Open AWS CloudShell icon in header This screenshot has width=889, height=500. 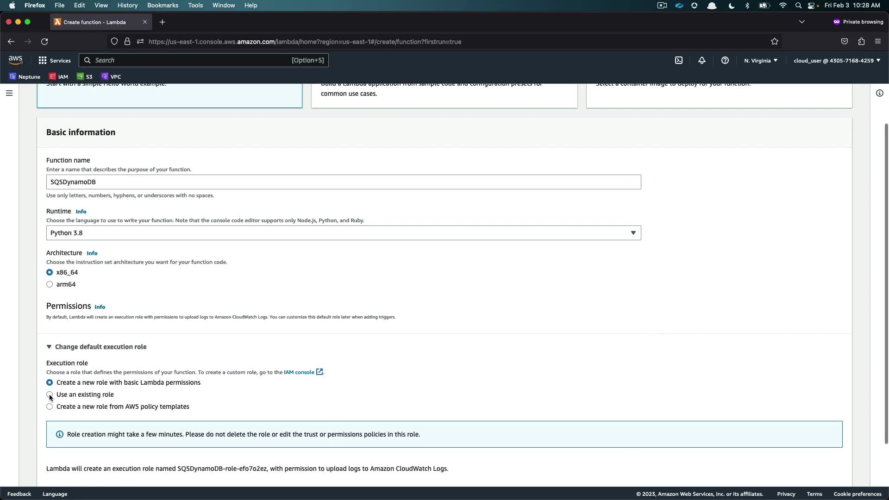tap(679, 61)
